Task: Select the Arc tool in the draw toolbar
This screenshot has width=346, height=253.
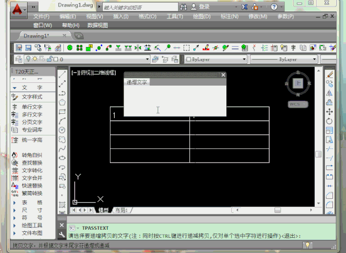Action: (x=62, y=121)
